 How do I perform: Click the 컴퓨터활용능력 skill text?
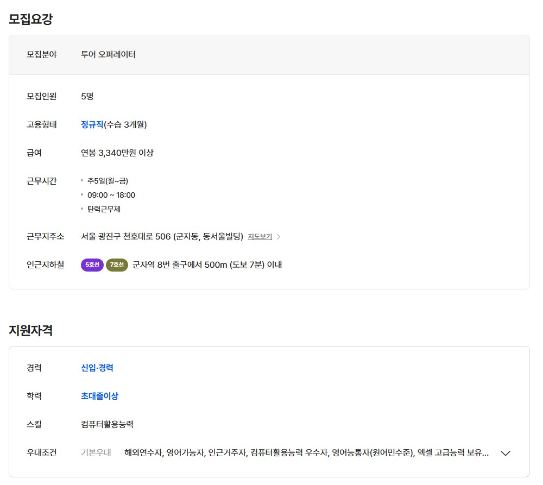107,424
